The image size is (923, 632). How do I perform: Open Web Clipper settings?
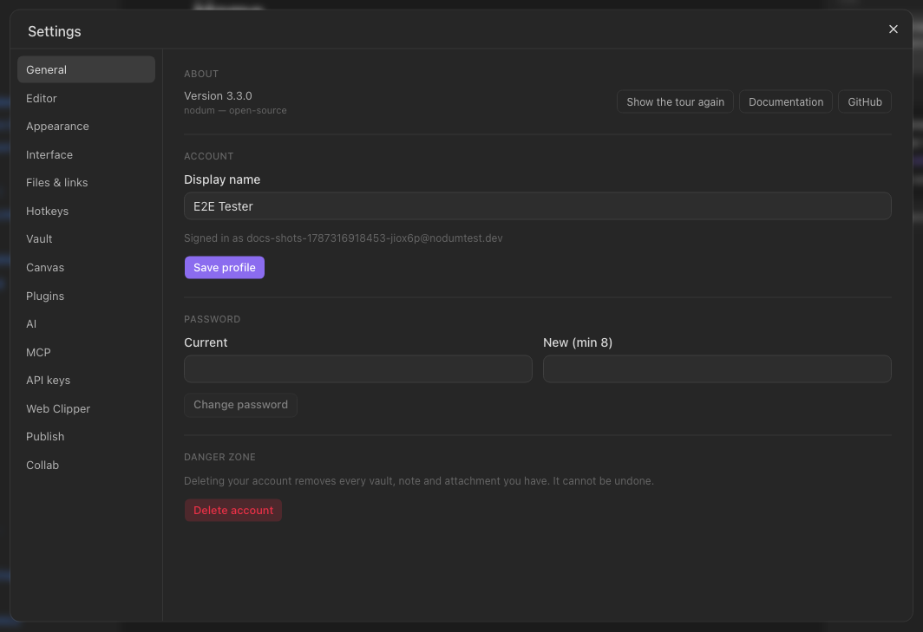[86, 408]
